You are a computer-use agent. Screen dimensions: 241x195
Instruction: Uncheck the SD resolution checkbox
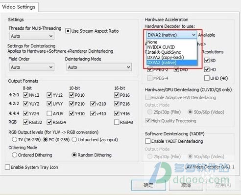207,61
